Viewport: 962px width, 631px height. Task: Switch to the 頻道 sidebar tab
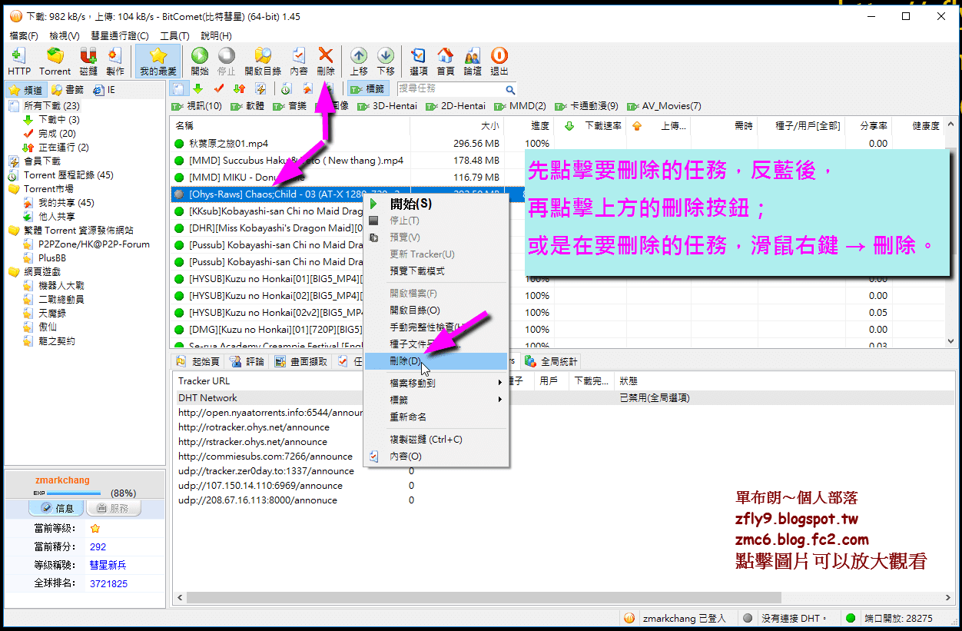coord(27,90)
